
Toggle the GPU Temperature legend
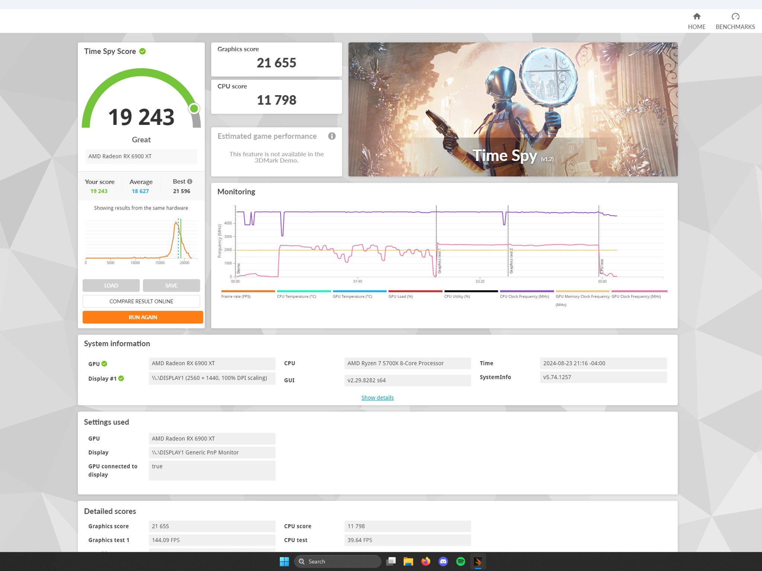click(x=359, y=294)
